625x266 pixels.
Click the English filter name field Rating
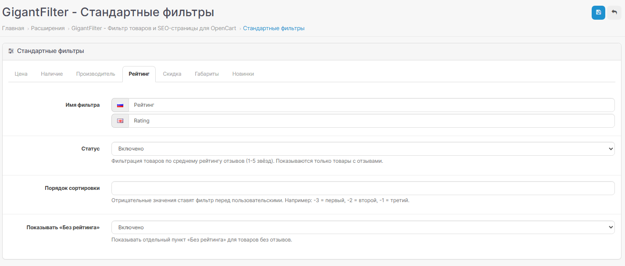click(x=371, y=121)
